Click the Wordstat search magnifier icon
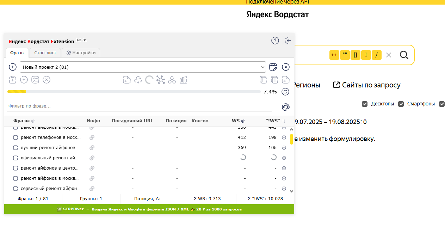 pyautogui.click(x=404, y=55)
